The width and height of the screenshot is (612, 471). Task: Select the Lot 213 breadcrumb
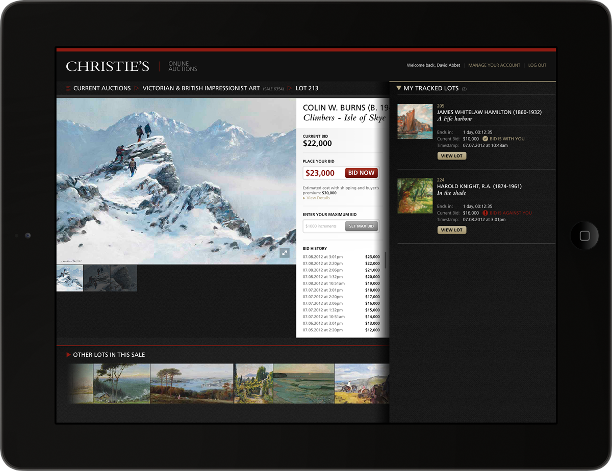tap(307, 88)
